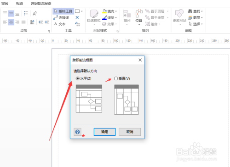230x167 pixels.
Task: Open the 选择 select menu
Action: [x=196, y=24]
